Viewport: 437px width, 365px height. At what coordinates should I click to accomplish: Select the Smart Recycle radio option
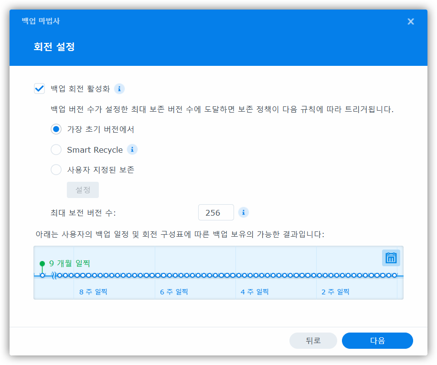(56, 150)
